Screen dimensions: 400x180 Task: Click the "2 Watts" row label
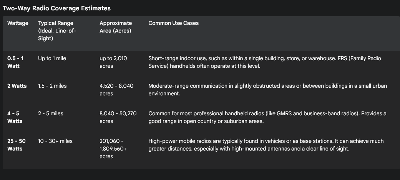click(17, 86)
